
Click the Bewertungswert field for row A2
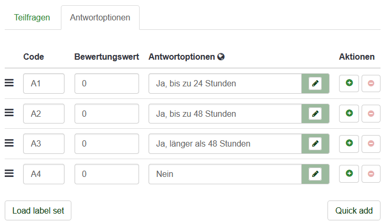coord(107,114)
